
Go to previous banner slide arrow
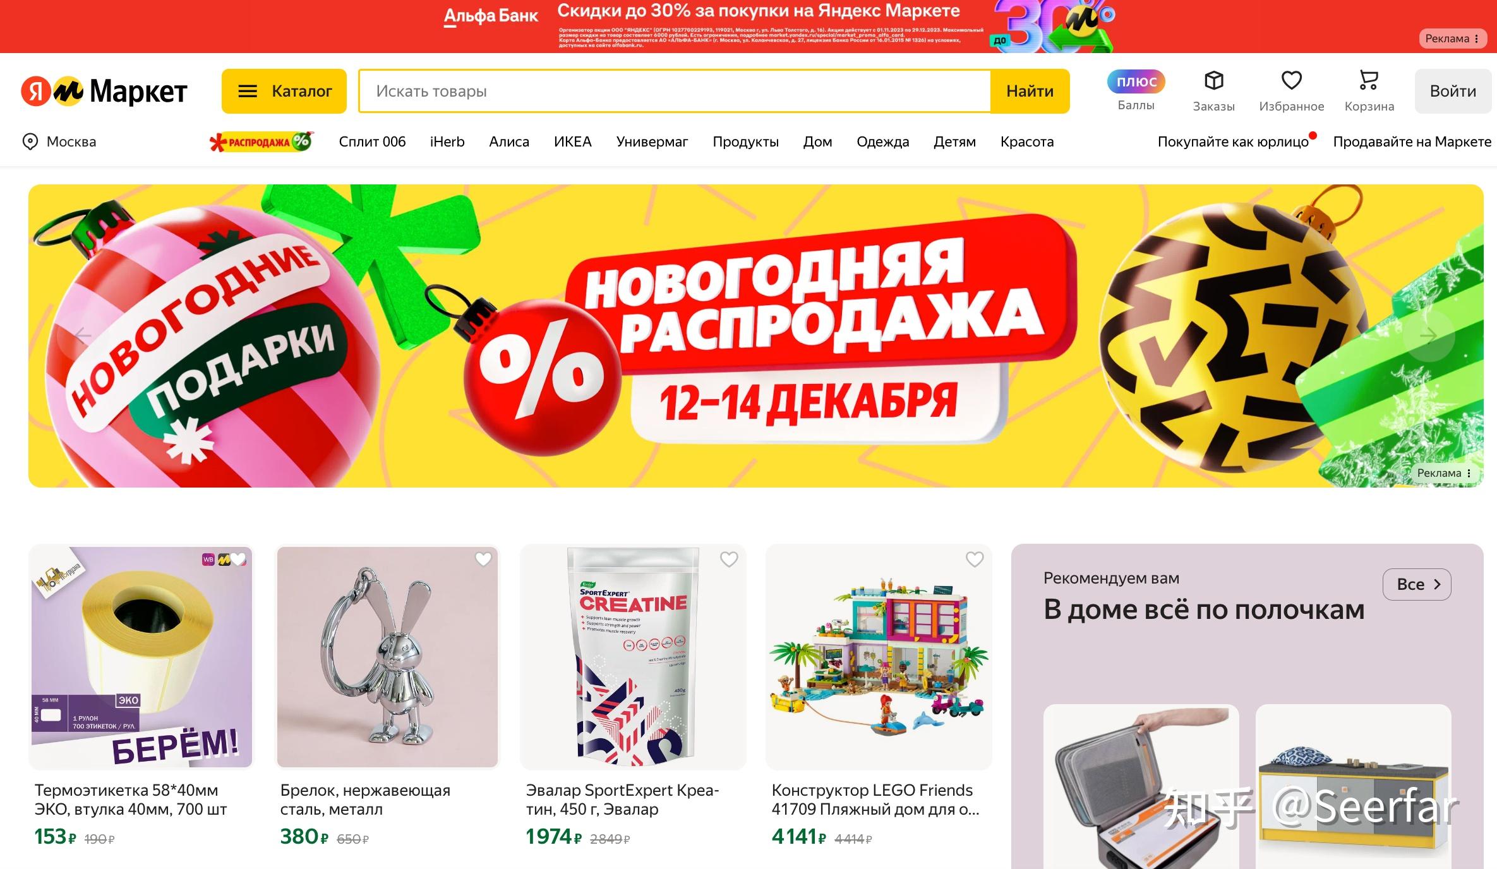tap(83, 335)
